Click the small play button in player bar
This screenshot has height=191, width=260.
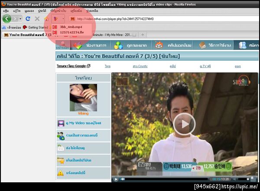pos(116,179)
